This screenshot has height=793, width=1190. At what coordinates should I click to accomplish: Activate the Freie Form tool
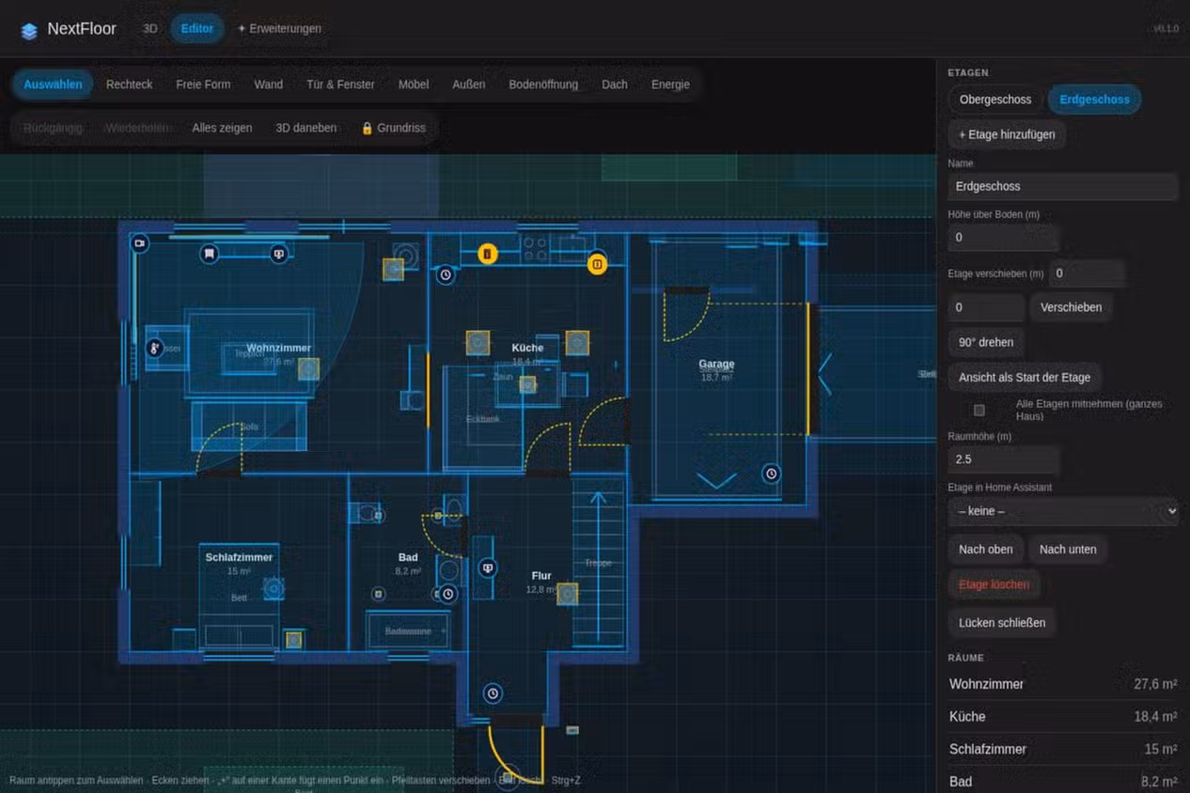click(x=203, y=85)
